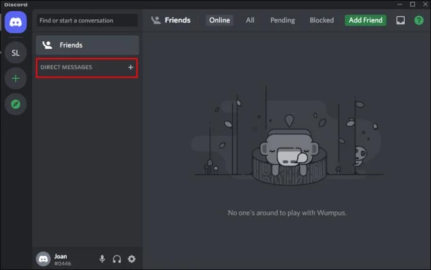
Task: Click Find or start a conversation field
Action: point(87,21)
